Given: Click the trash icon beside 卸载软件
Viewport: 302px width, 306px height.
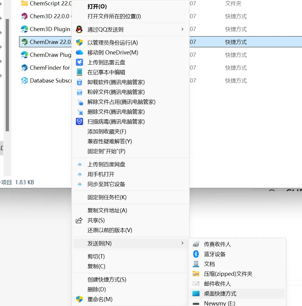Looking at the screenshot, I should [79, 82].
